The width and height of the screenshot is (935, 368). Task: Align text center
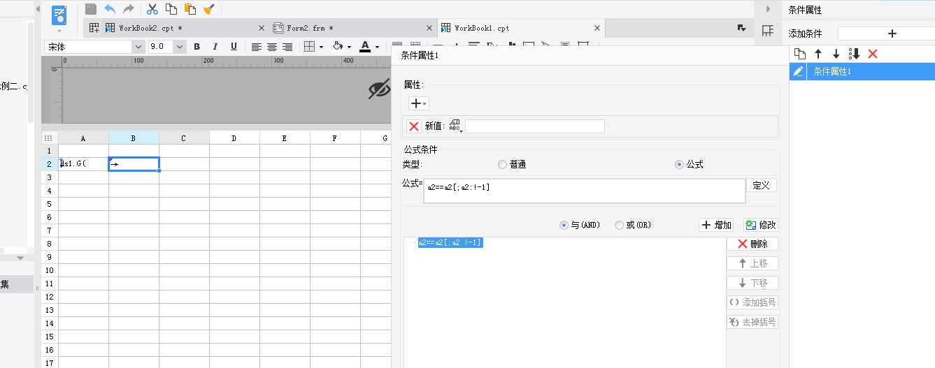[x=272, y=47]
